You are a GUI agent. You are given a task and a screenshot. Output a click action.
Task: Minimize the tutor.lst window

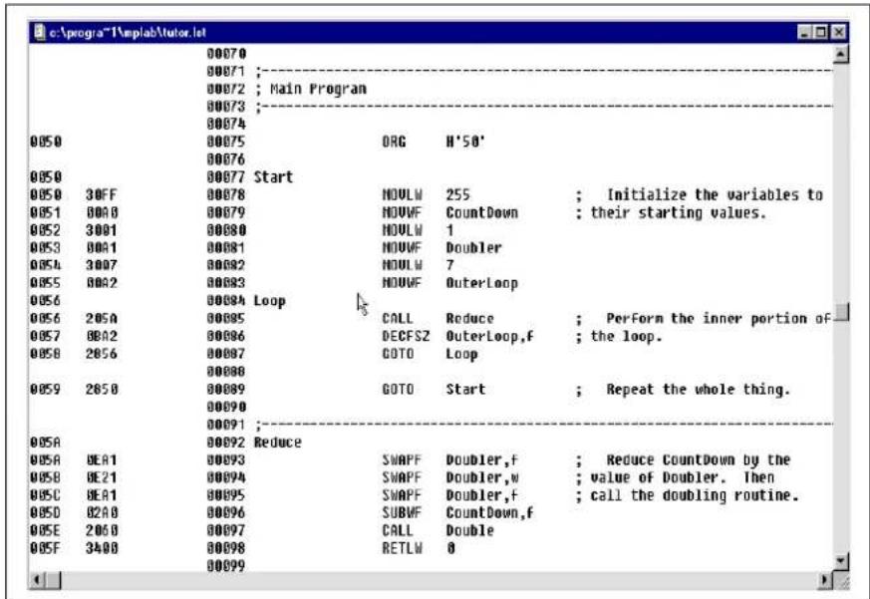point(805,32)
